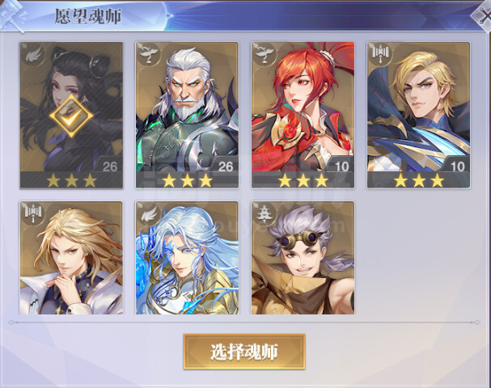Screen dimensions: 491x388
Task: Click the hammer emblem beside 愿望魂师 title
Action: [12, 15]
